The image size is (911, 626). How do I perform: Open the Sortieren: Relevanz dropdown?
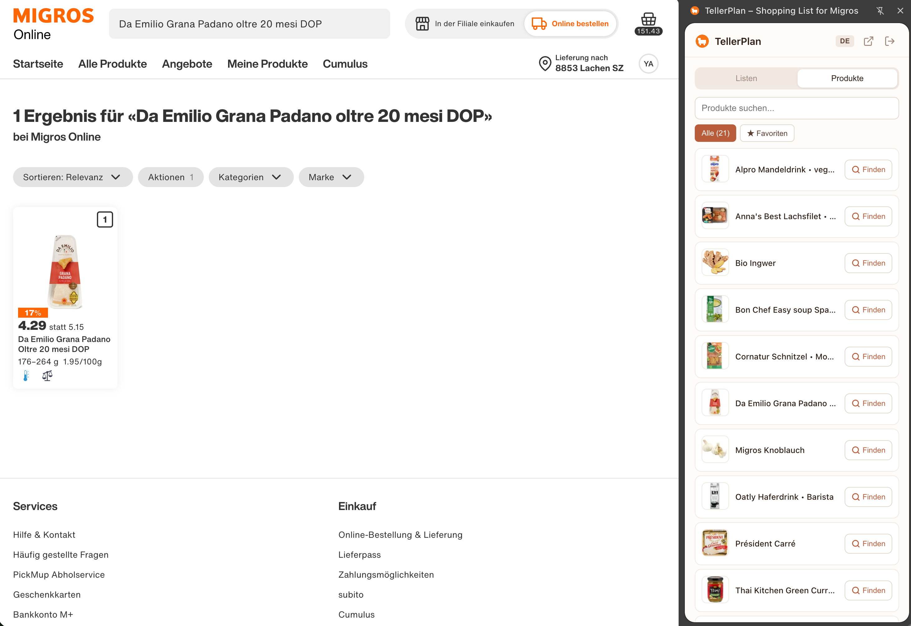pyautogui.click(x=73, y=177)
